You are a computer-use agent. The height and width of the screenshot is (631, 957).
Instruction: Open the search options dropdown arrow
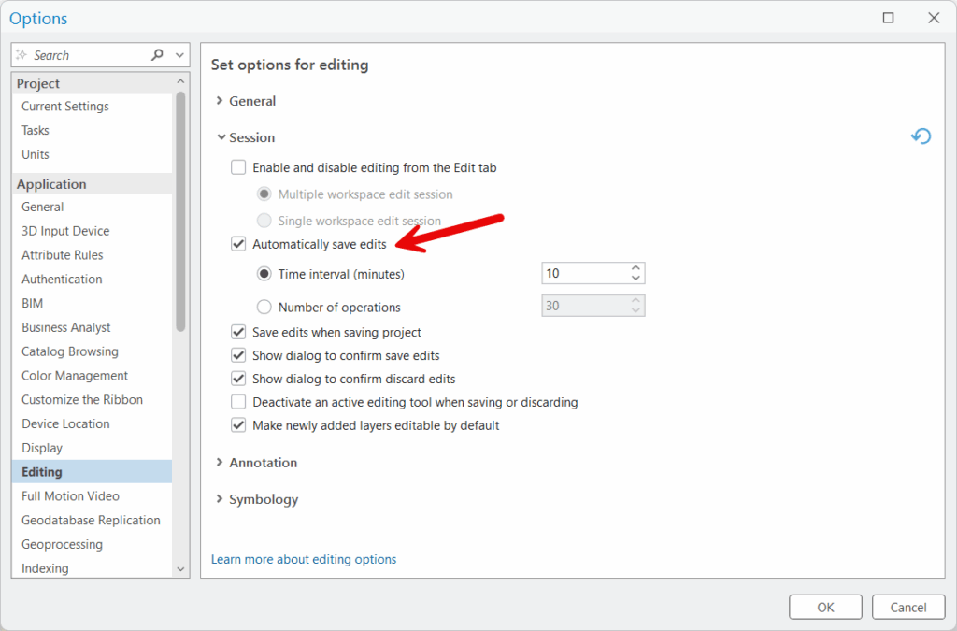click(x=180, y=55)
